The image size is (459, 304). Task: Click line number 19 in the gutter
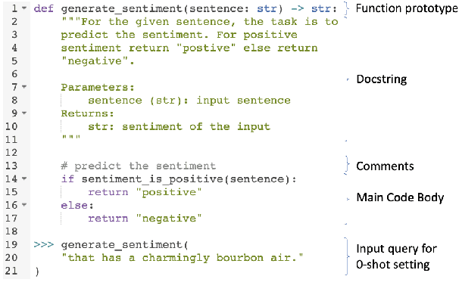(x=11, y=245)
